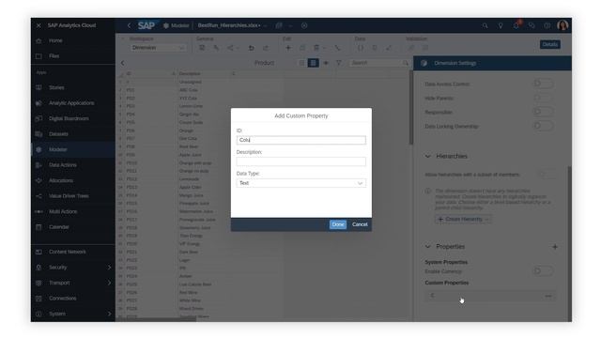Screen dimensions: 601x338
Task: Toggle the Responsible switch
Action: (x=544, y=112)
